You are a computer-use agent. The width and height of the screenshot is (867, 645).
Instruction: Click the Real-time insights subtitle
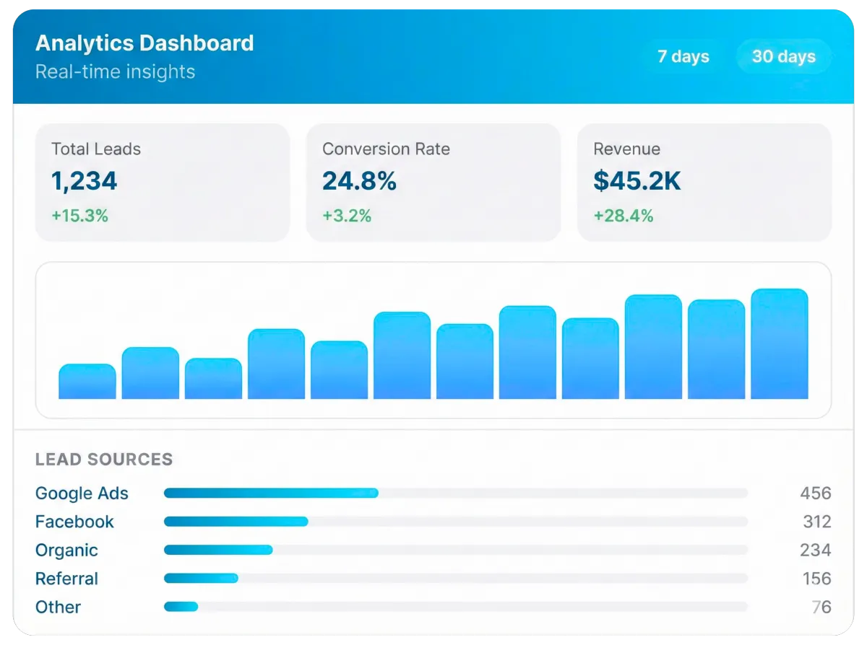click(x=116, y=72)
